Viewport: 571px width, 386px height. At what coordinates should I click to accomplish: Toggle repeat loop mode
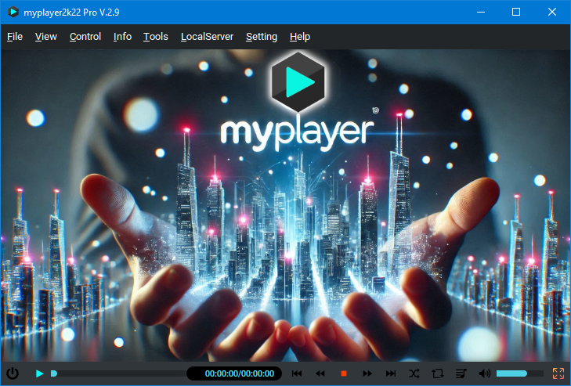tap(438, 373)
